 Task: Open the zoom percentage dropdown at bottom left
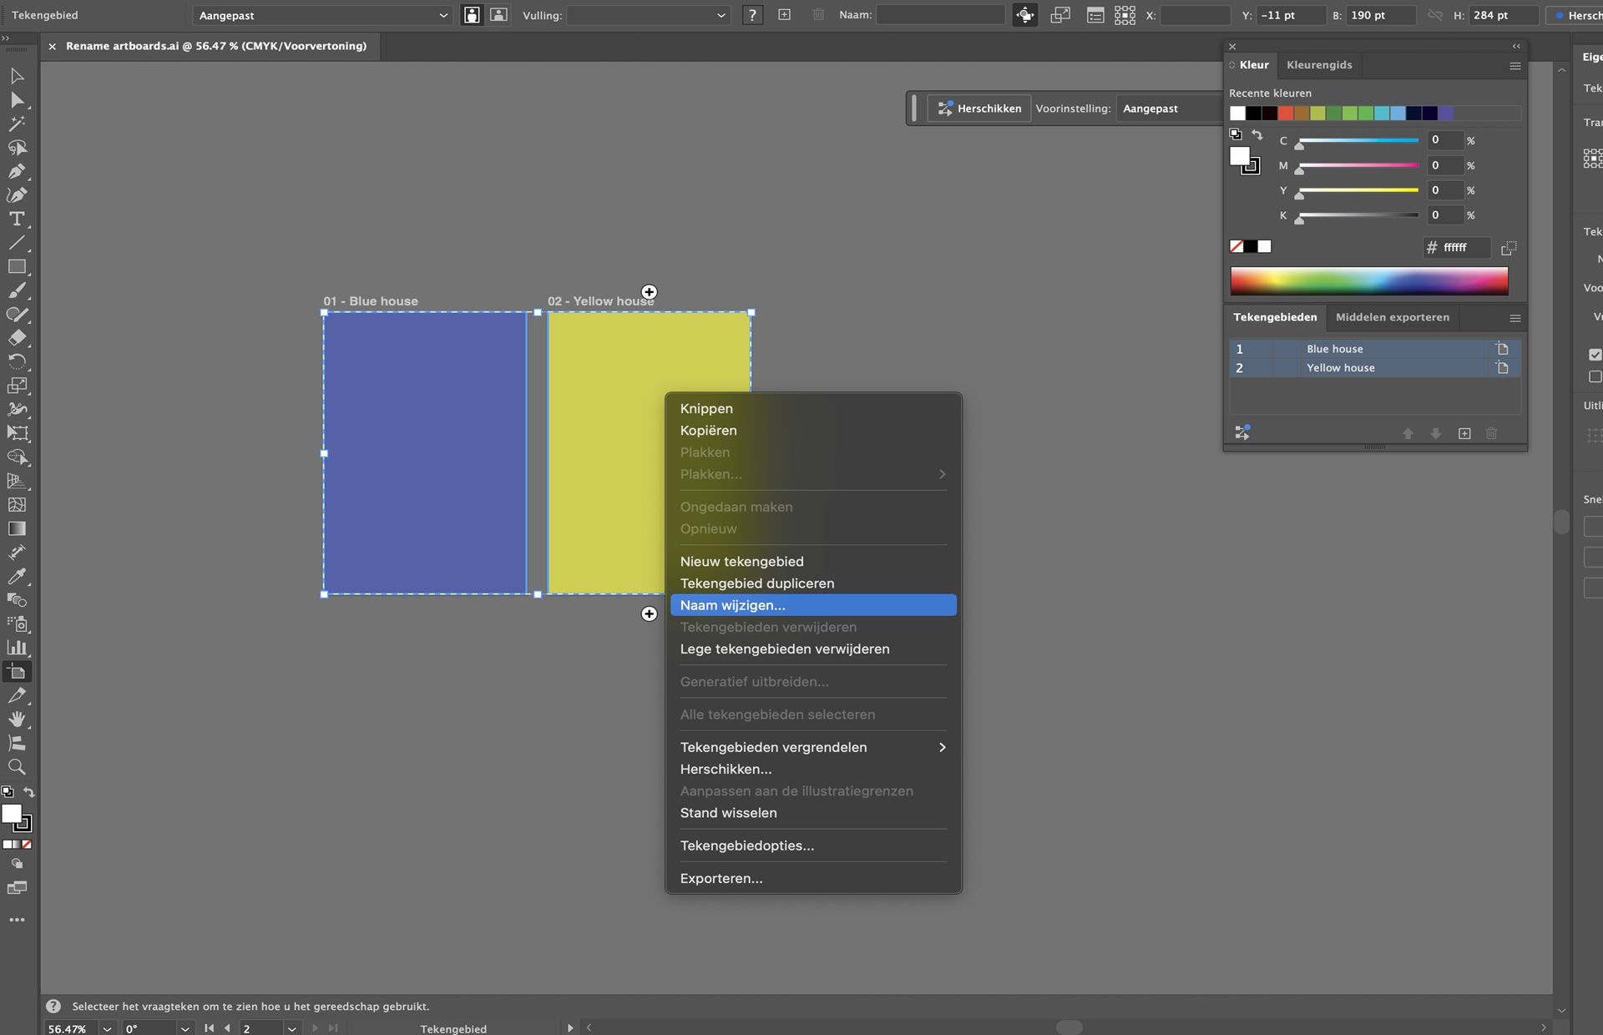tap(106, 1028)
